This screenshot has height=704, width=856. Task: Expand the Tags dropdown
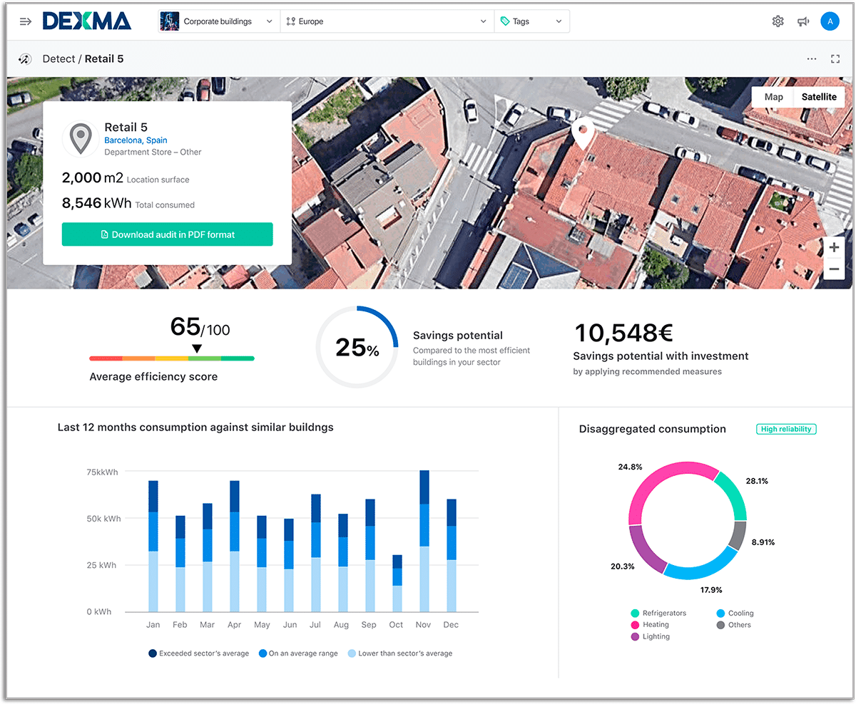coord(531,21)
